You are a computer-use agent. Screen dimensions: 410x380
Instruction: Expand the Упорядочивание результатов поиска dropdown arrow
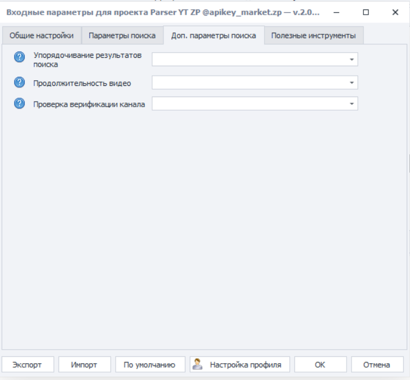click(x=352, y=59)
